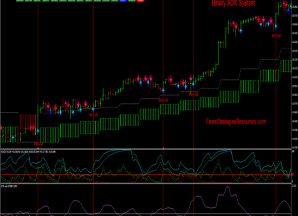Select the BuyCall label at the top right
Screen dimensions: 298x216
coord(276,36)
